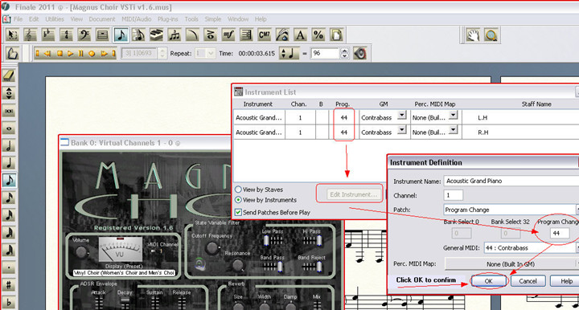Image resolution: width=579 pixels, height=310 pixels.
Task: Open the Simple menu
Action: [x=212, y=19]
